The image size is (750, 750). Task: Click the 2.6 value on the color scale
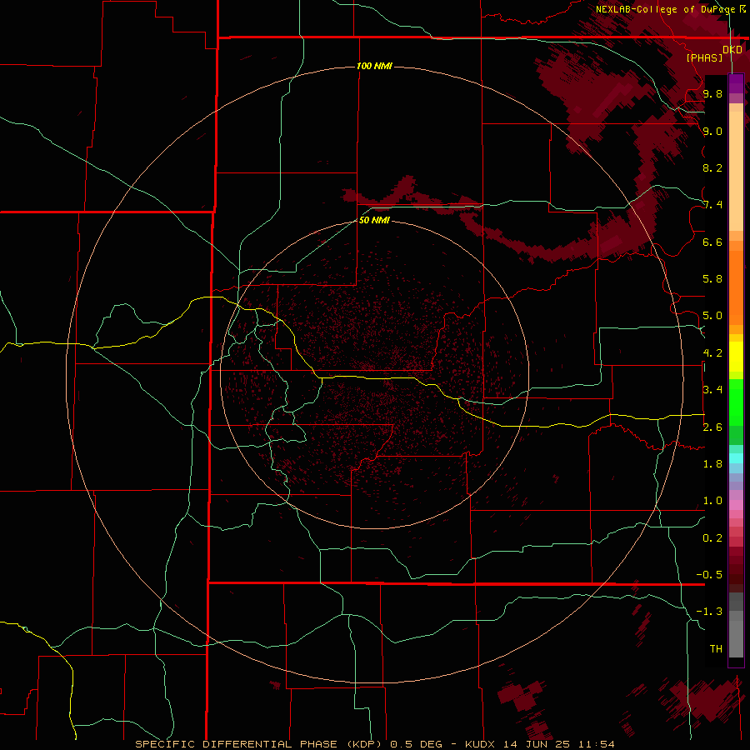pos(712,427)
